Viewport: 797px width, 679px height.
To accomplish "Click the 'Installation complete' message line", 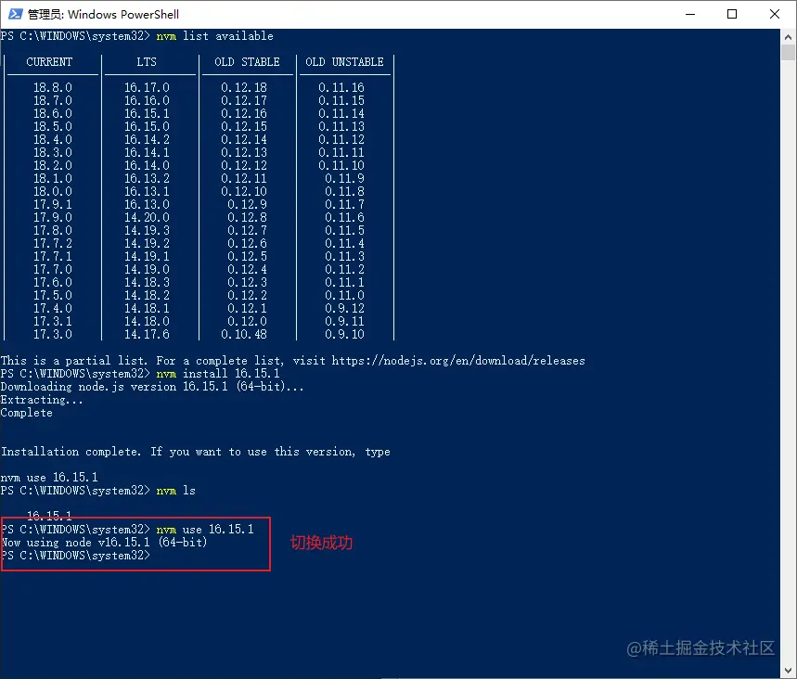I will pos(195,452).
